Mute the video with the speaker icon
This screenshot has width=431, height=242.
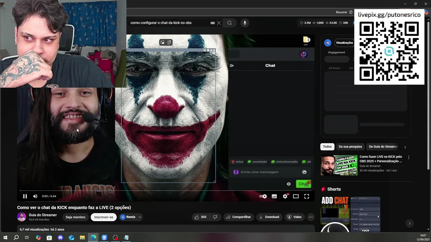35,196
